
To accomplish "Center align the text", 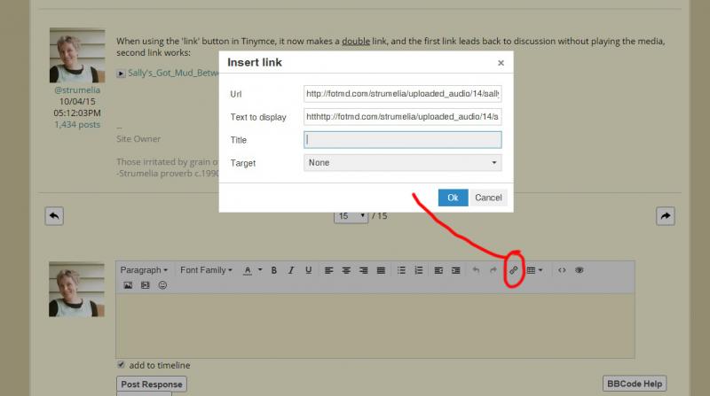I will (x=346, y=270).
